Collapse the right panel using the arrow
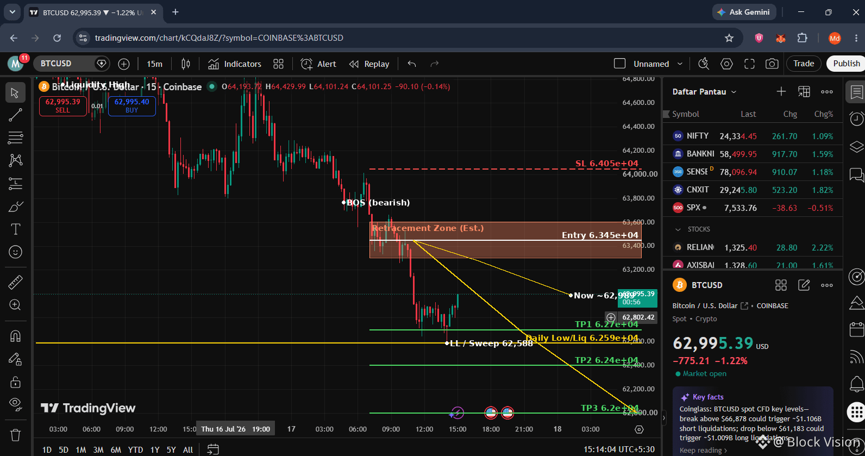Viewport: 865px width, 456px height. pos(663,418)
